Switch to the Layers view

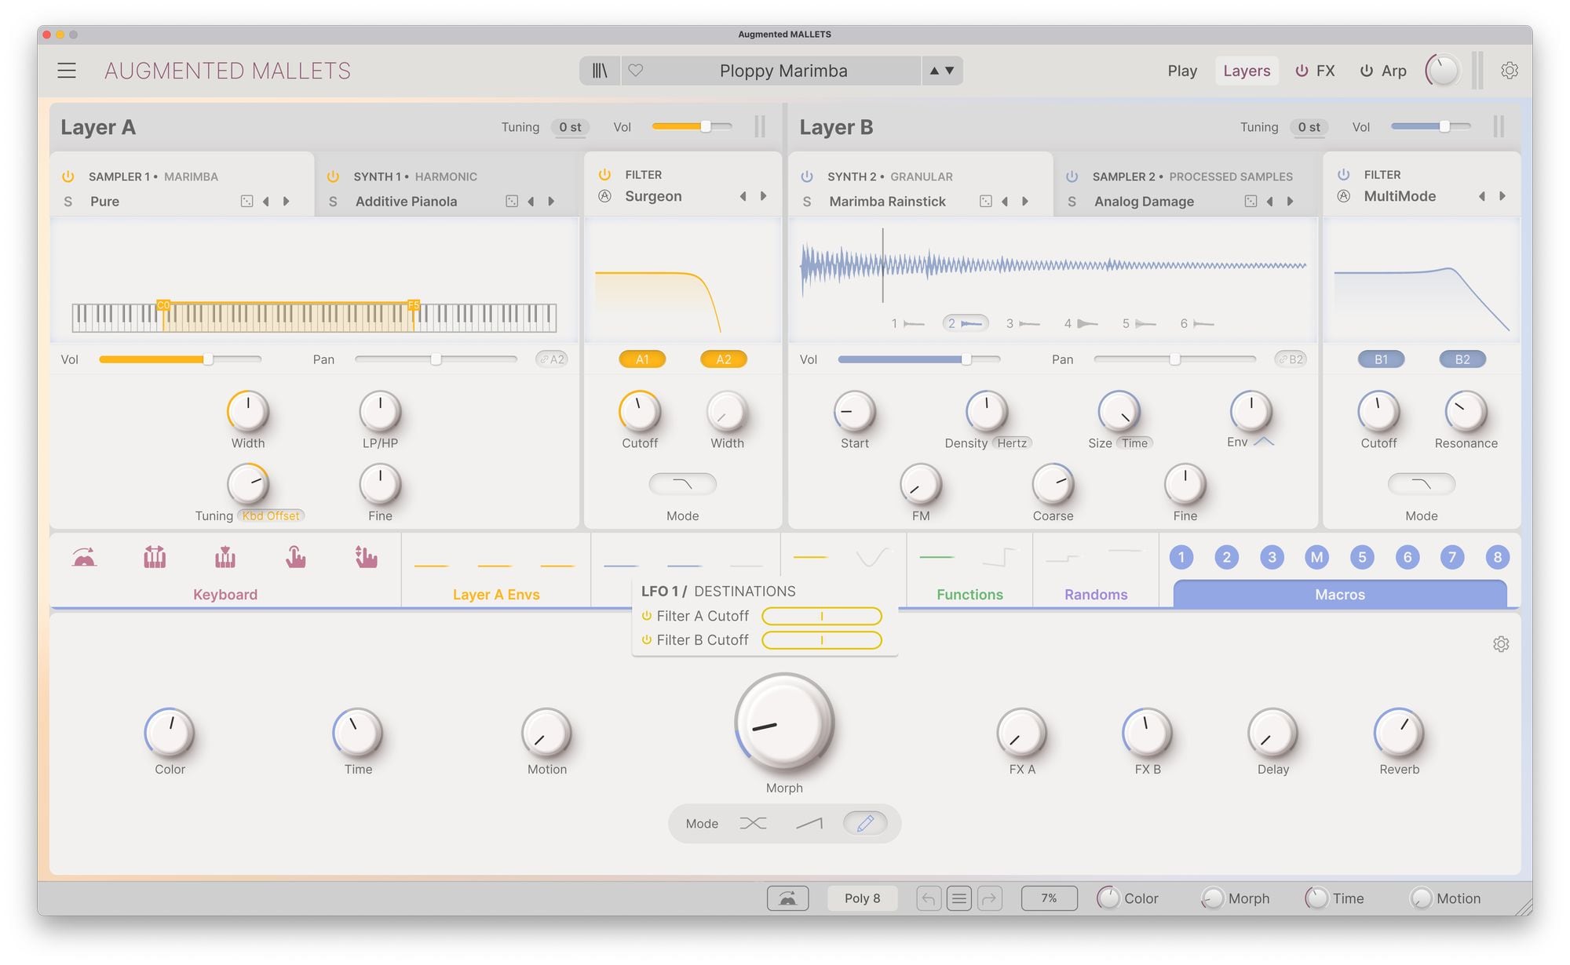[x=1247, y=71]
